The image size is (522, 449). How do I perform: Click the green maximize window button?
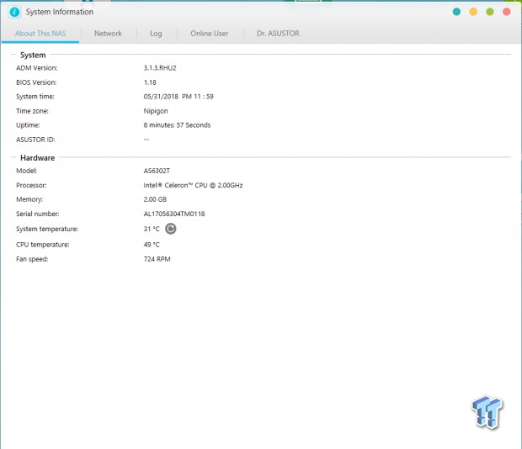coord(490,12)
